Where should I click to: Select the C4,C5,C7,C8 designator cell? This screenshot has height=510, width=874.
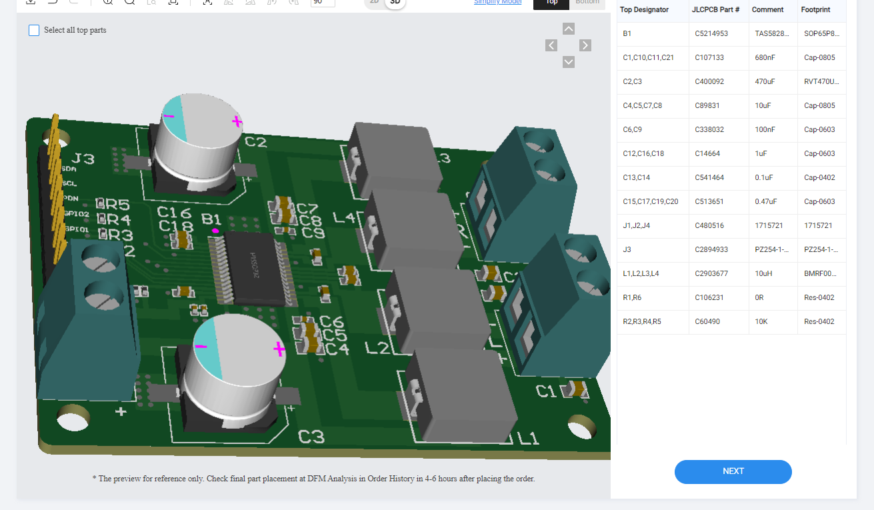653,105
